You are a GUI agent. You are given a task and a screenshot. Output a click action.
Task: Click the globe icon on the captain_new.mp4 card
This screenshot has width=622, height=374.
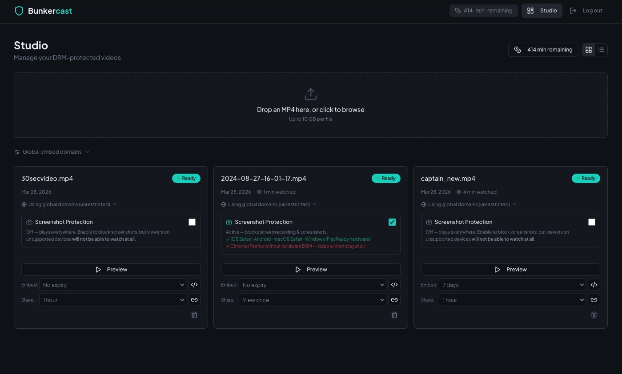[x=424, y=204]
